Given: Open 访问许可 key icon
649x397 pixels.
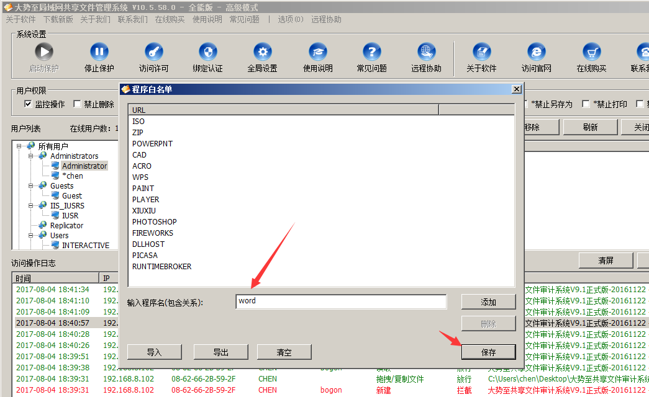Looking at the screenshot, I should point(153,52).
